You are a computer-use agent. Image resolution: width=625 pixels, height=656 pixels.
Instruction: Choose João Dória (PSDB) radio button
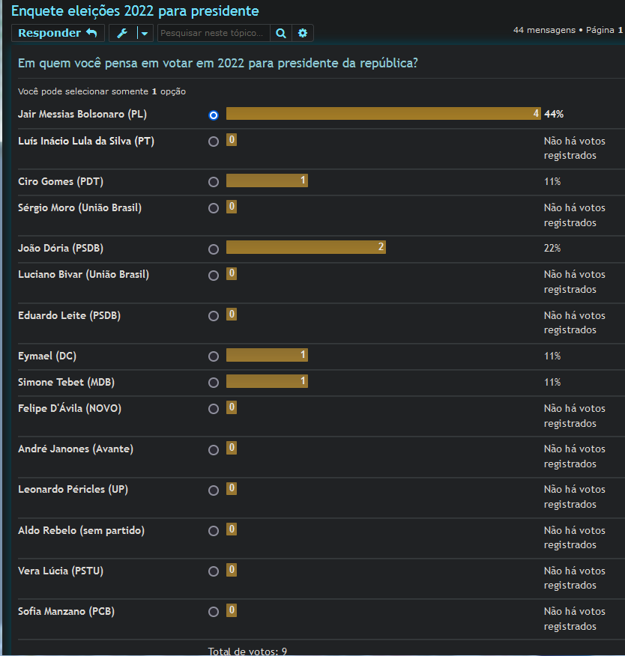click(x=214, y=249)
